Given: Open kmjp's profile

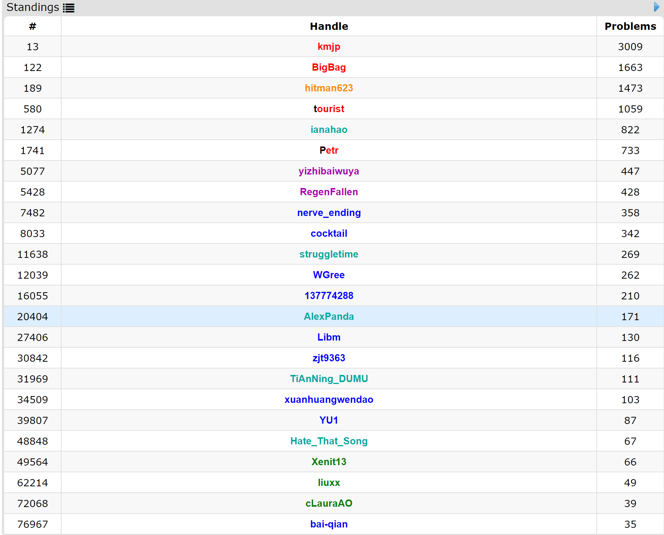Looking at the screenshot, I should [x=329, y=47].
